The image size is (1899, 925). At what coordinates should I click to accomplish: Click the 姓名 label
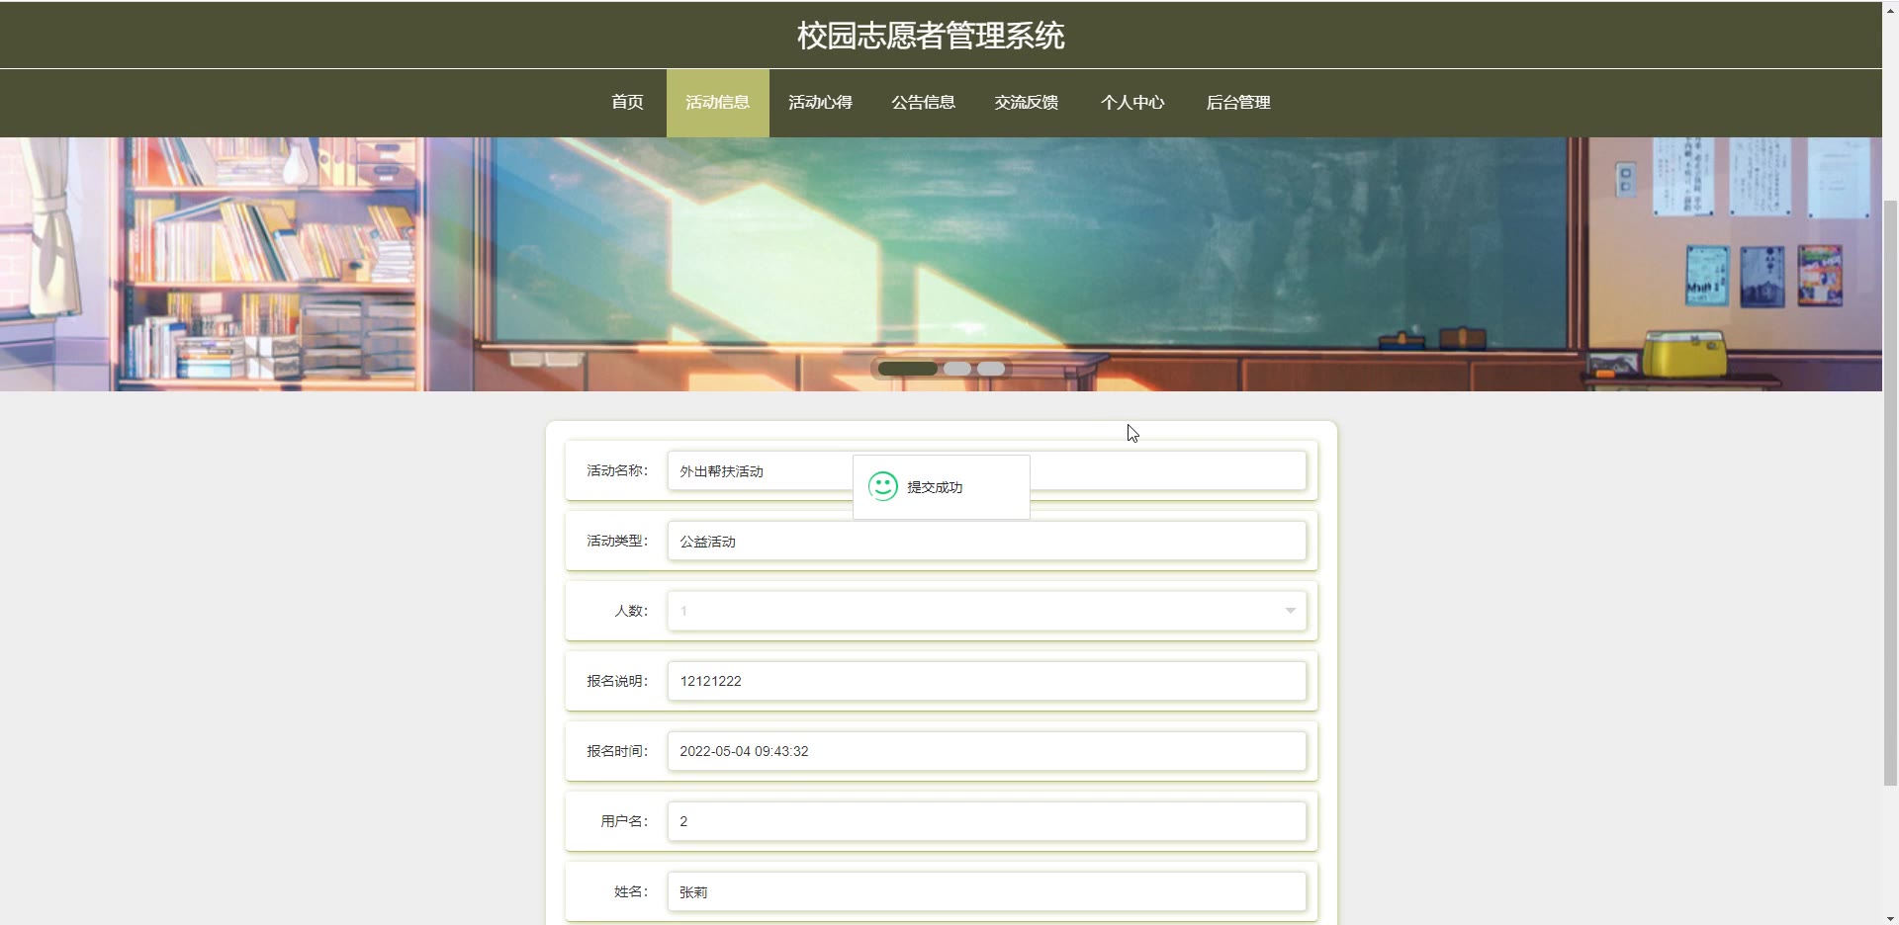631,891
